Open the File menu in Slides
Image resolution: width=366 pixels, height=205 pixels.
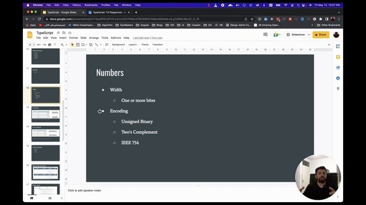point(38,38)
